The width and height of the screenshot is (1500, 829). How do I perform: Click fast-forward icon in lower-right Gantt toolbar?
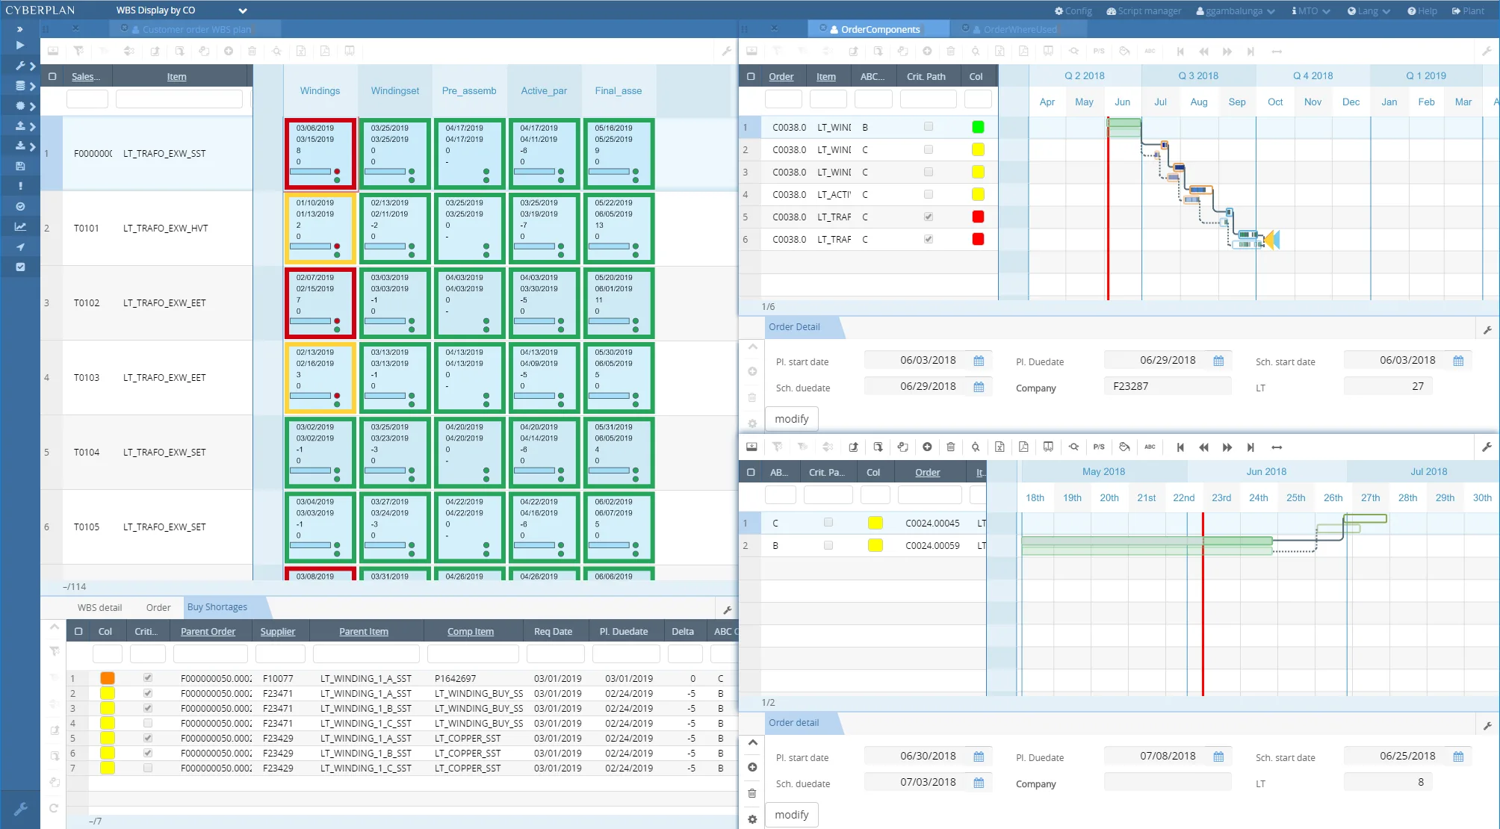(x=1227, y=447)
